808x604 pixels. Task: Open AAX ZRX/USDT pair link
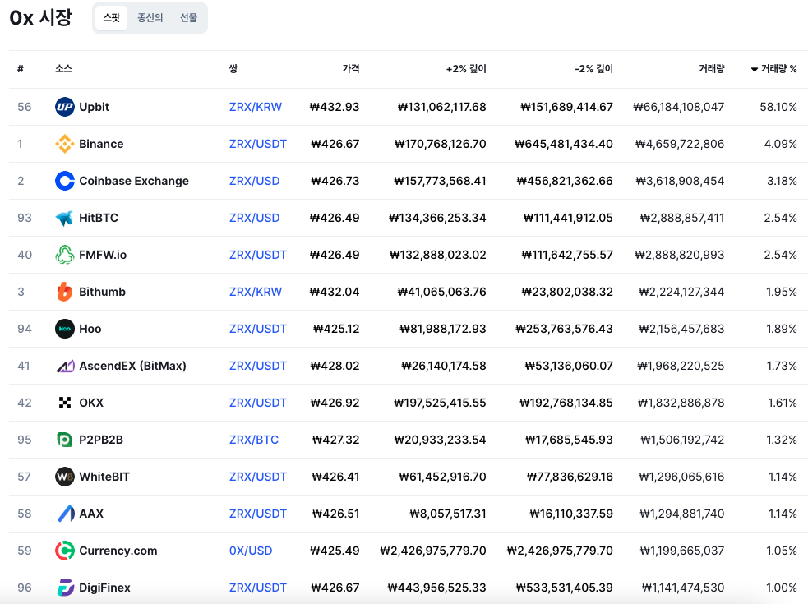tap(257, 514)
